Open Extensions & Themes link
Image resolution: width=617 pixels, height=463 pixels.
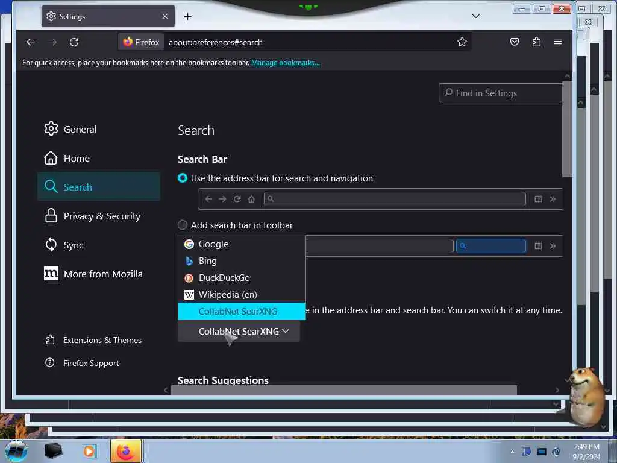pos(93,340)
